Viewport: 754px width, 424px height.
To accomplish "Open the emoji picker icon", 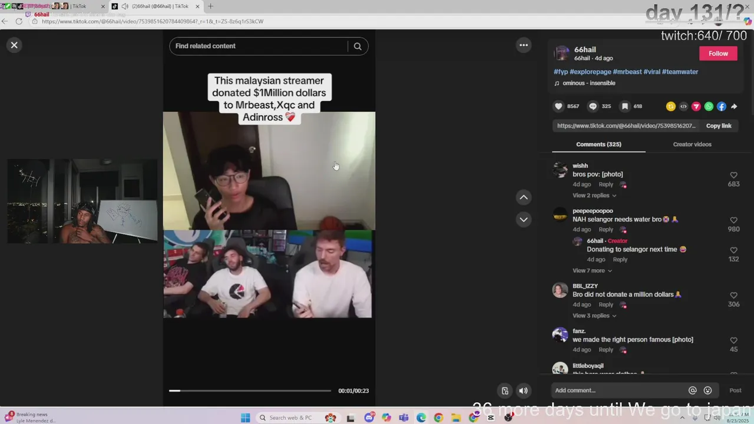I will click(707, 390).
